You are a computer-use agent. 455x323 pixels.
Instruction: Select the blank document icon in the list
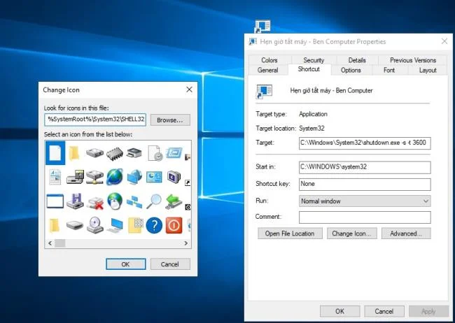(55, 153)
